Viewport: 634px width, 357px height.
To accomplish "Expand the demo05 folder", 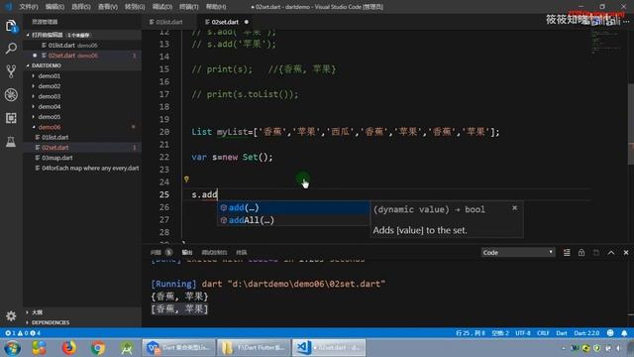I will coord(49,117).
